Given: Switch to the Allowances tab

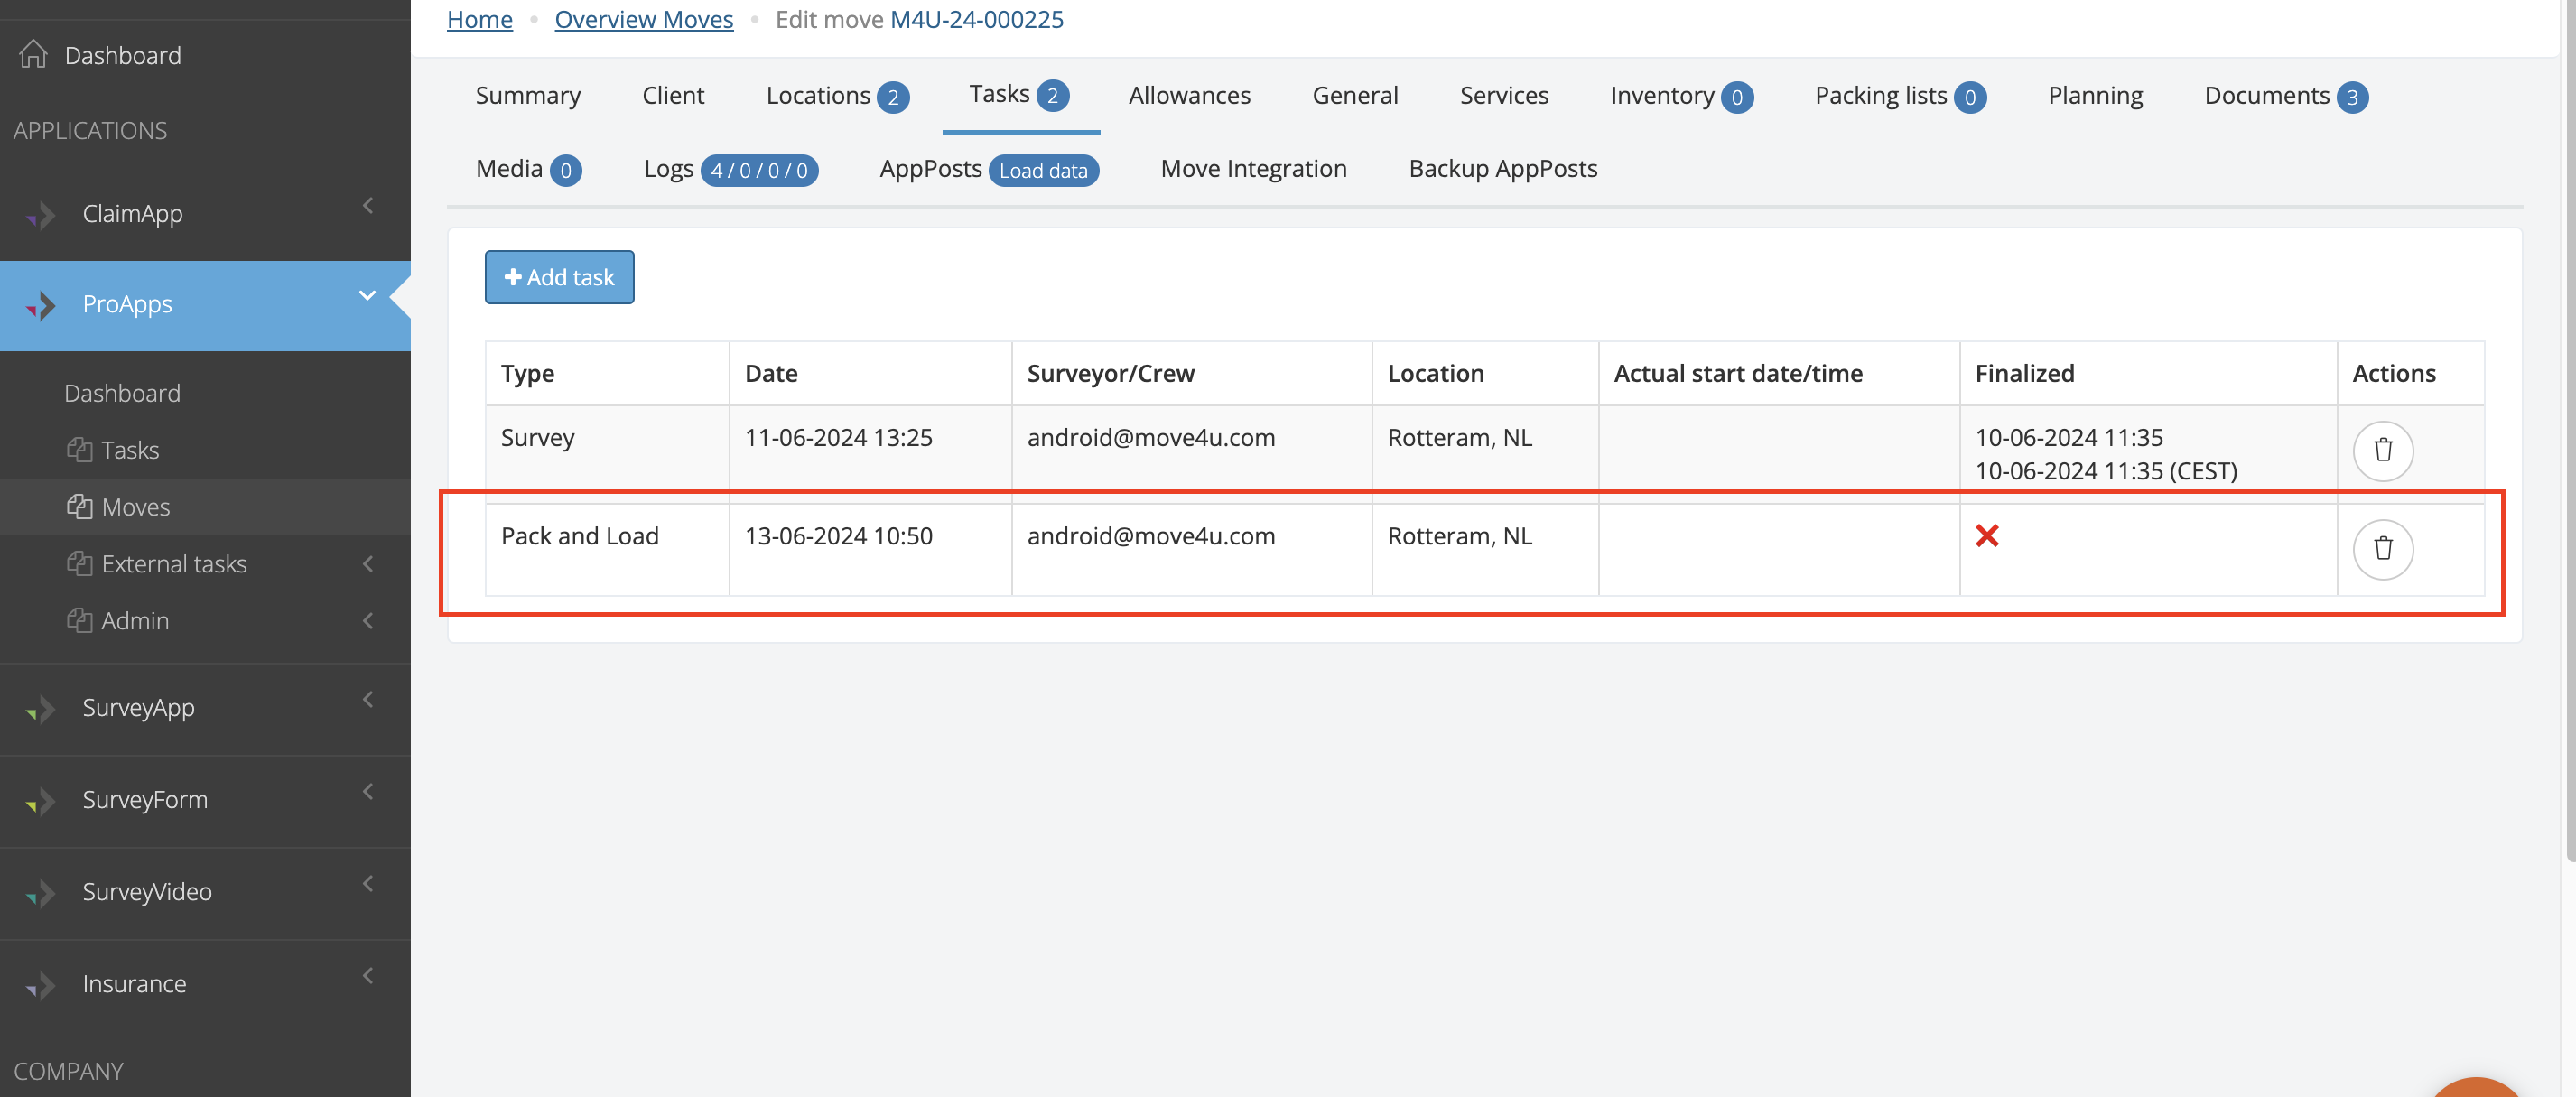Looking at the screenshot, I should coord(1189,96).
